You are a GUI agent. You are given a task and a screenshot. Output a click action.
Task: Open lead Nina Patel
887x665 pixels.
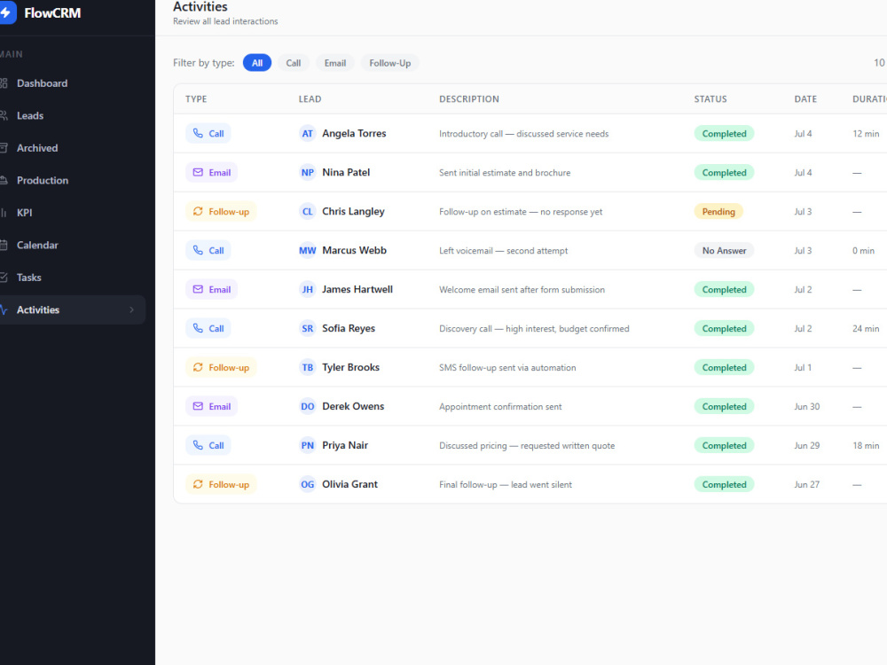point(346,173)
